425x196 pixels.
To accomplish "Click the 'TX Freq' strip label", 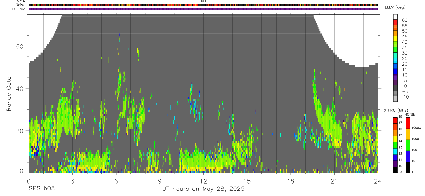I will click(19, 9).
